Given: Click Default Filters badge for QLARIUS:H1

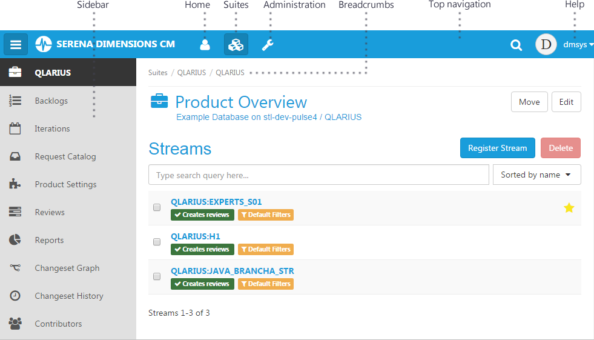Looking at the screenshot, I should (x=266, y=249).
